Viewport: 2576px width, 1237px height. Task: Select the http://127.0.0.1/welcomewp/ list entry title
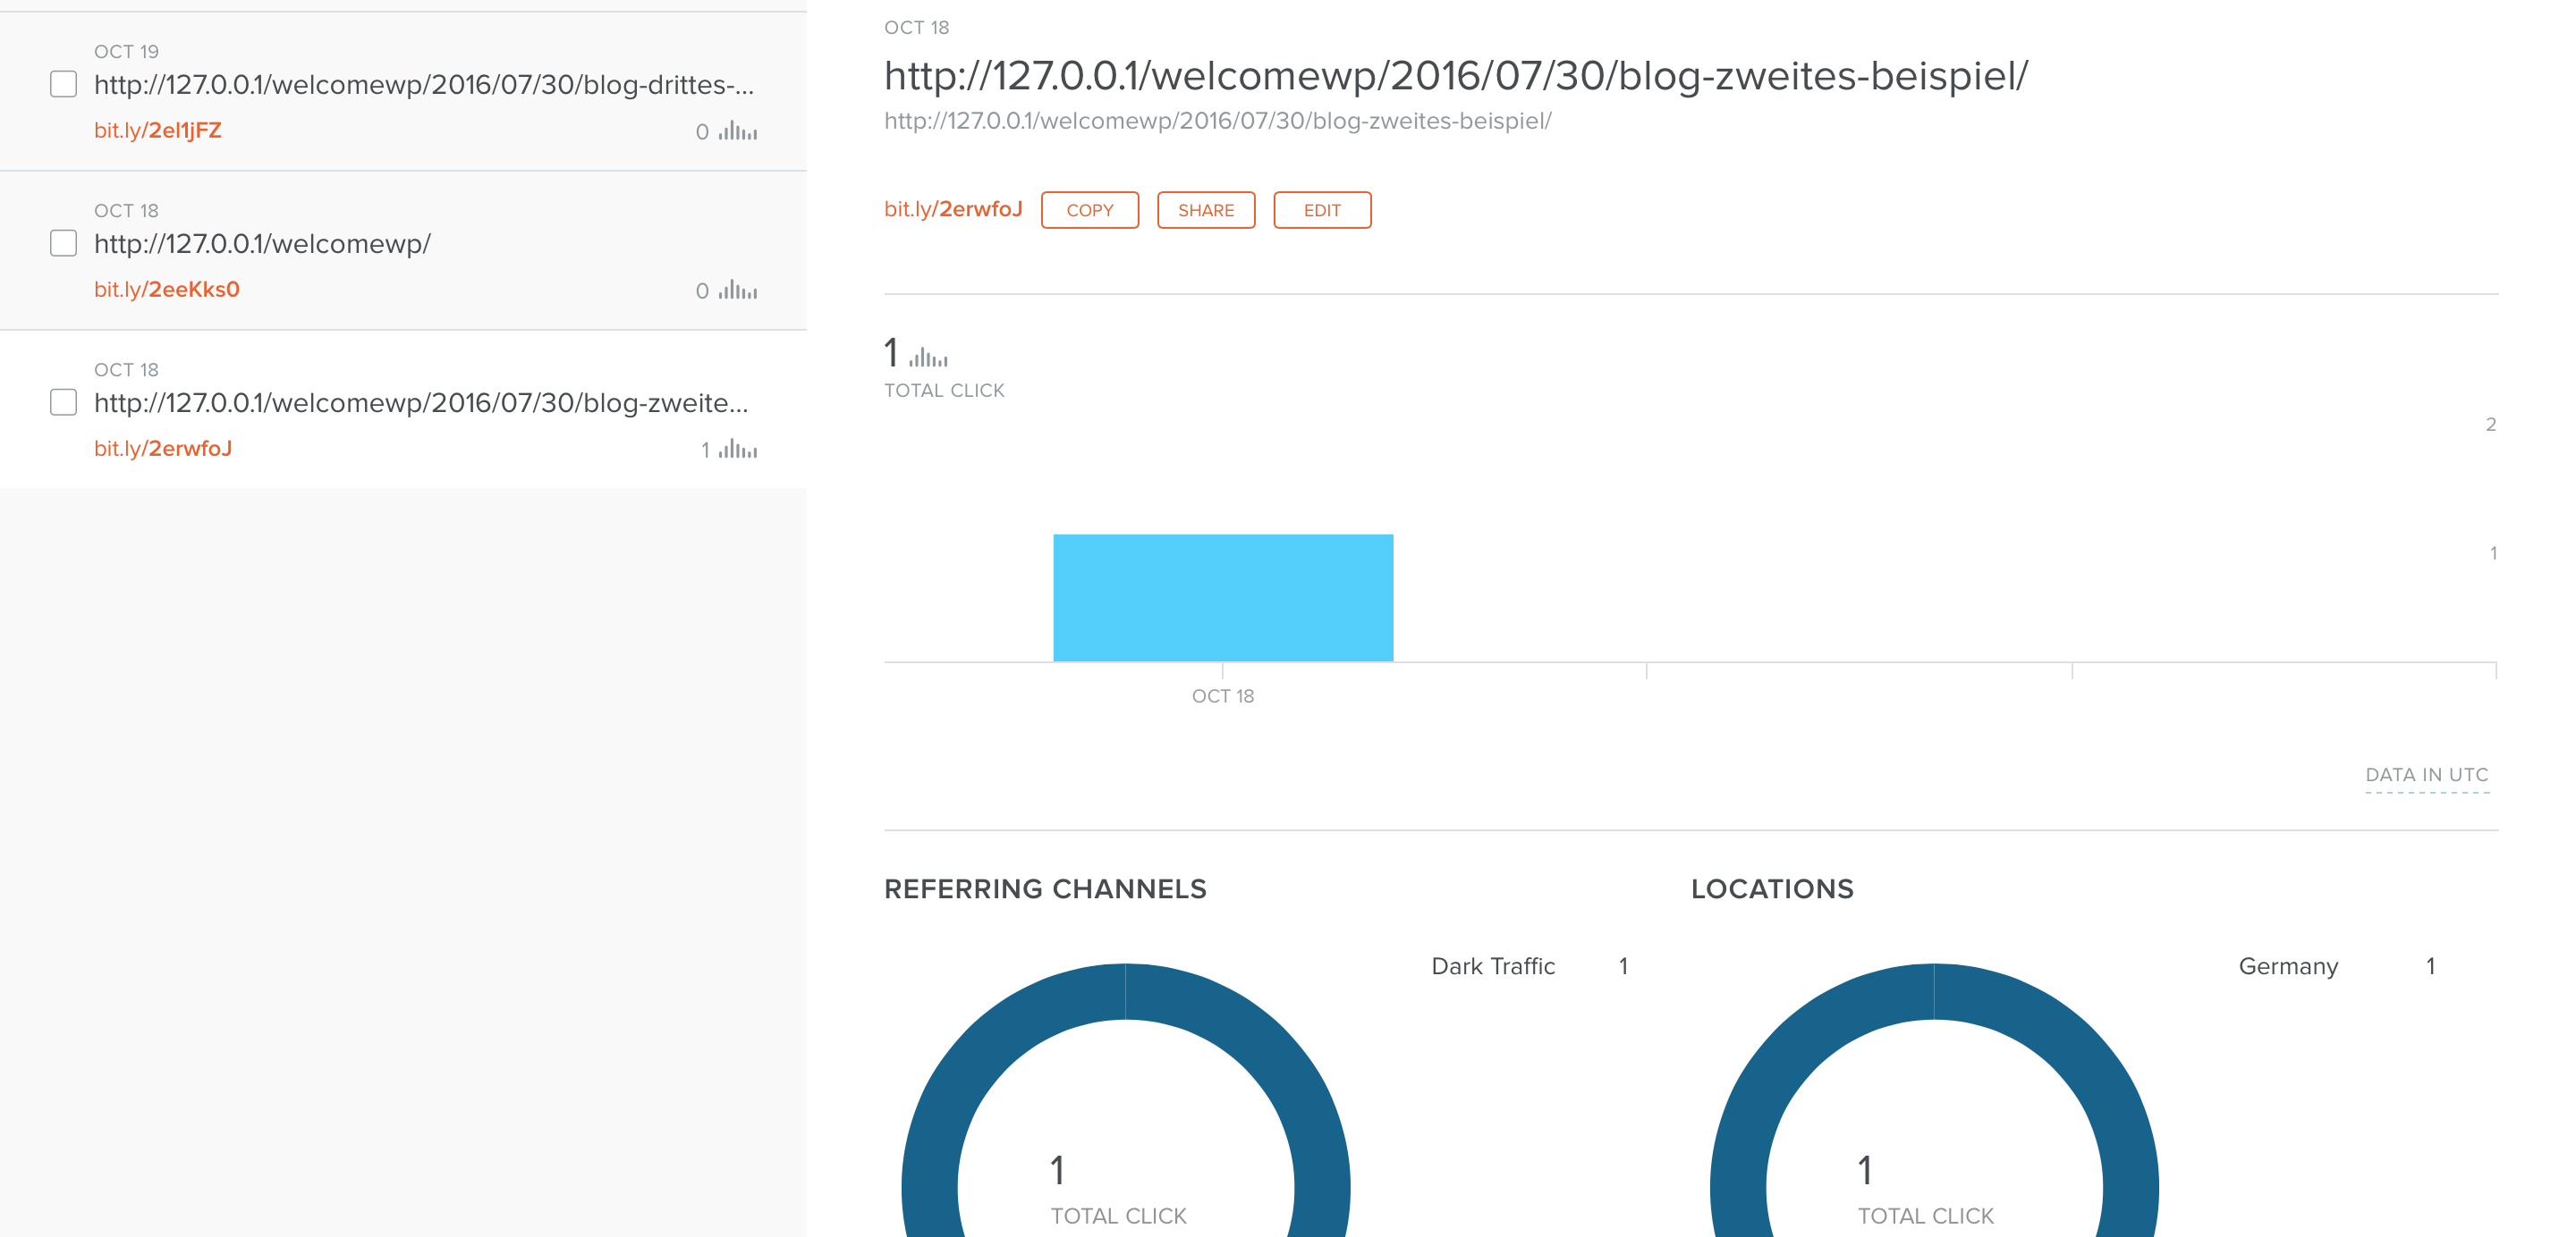[262, 244]
